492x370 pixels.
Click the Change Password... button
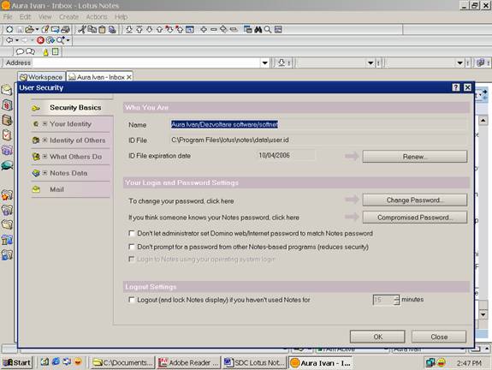click(x=414, y=200)
